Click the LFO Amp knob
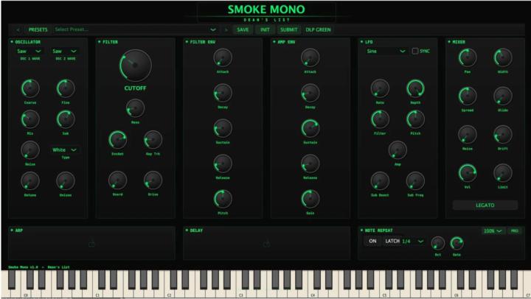 coord(398,150)
